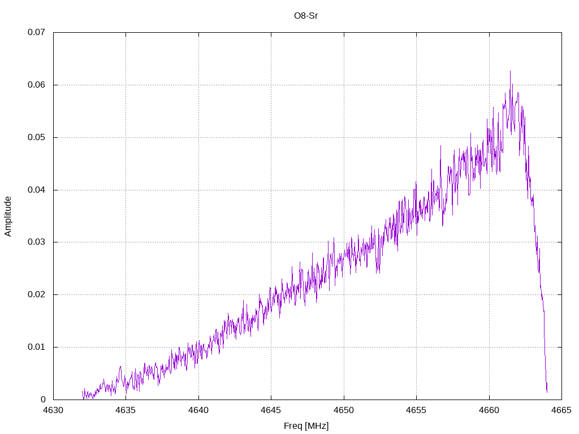The height and width of the screenshot is (434, 579).
Task: Click the highest peak of the purple curve
Action: coord(511,71)
